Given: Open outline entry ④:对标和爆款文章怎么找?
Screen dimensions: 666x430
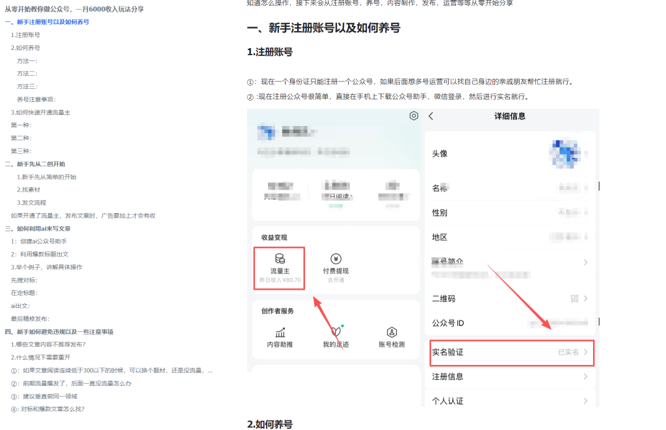Looking at the screenshot, I should (x=47, y=409).
